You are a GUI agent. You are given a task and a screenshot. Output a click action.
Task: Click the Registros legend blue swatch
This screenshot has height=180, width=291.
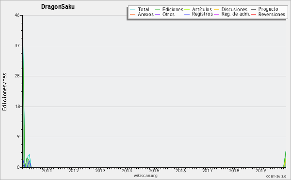(187, 14)
